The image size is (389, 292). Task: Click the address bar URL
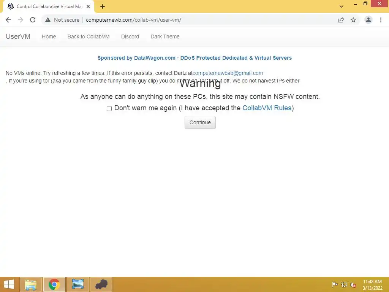tap(133, 20)
